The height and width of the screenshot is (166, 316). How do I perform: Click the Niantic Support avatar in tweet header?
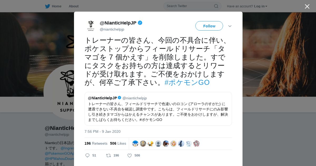tap(91, 26)
